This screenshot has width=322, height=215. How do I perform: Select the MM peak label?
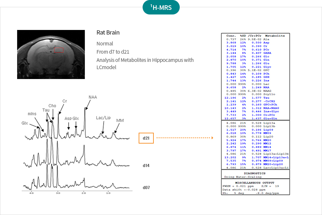click(120, 121)
